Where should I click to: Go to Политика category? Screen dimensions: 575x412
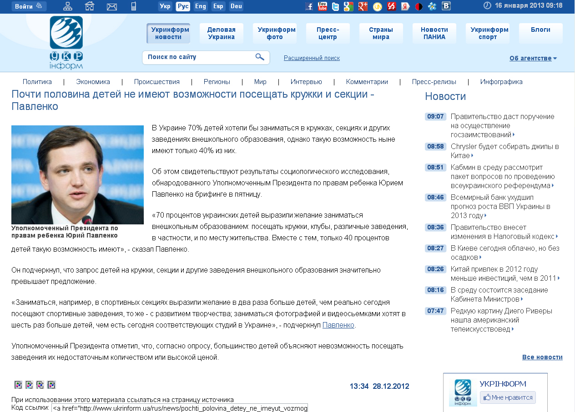click(37, 82)
